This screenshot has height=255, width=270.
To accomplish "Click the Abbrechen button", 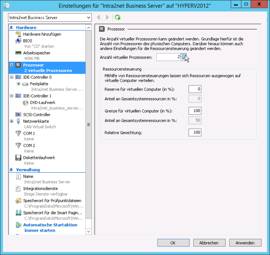I will click(209, 243).
